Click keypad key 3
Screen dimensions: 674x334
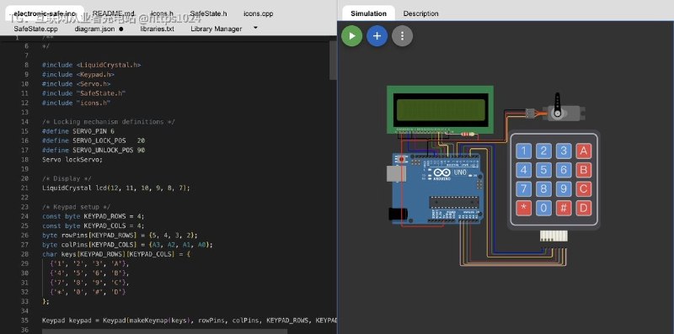[x=564, y=151]
